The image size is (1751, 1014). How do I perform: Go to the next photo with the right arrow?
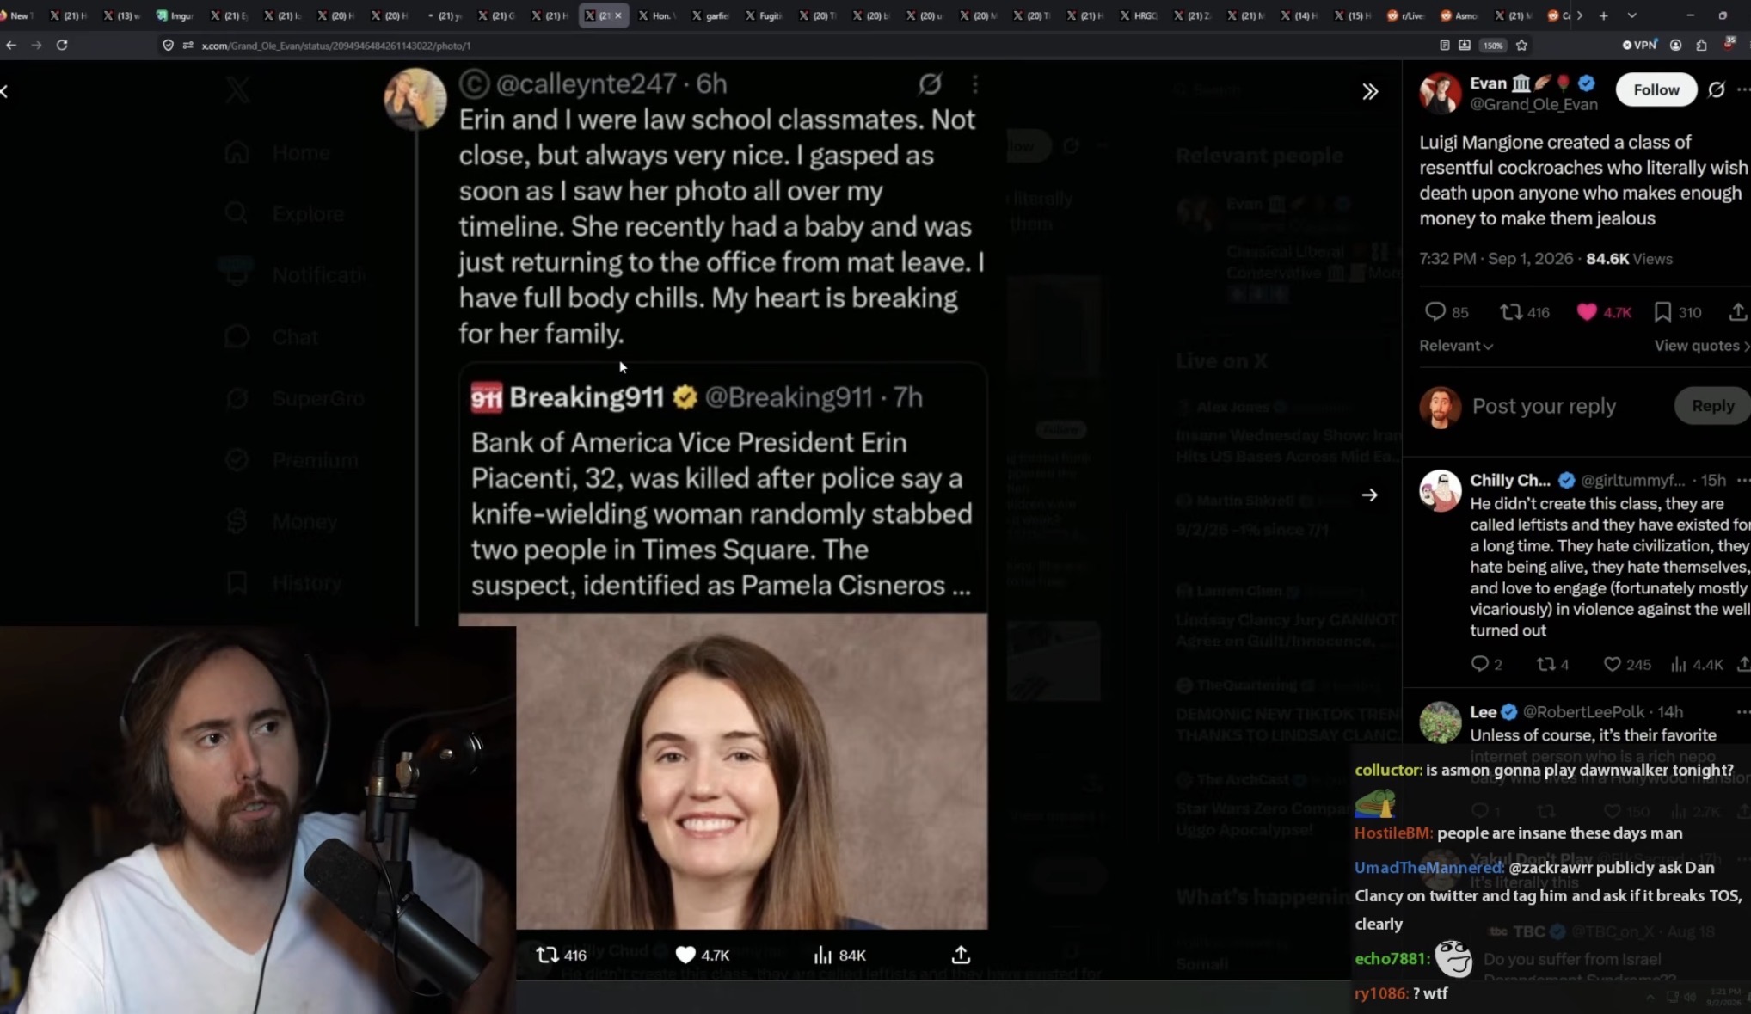click(1370, 495)
